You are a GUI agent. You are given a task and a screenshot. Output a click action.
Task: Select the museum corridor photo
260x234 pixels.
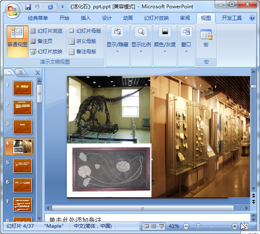point(201,136)
